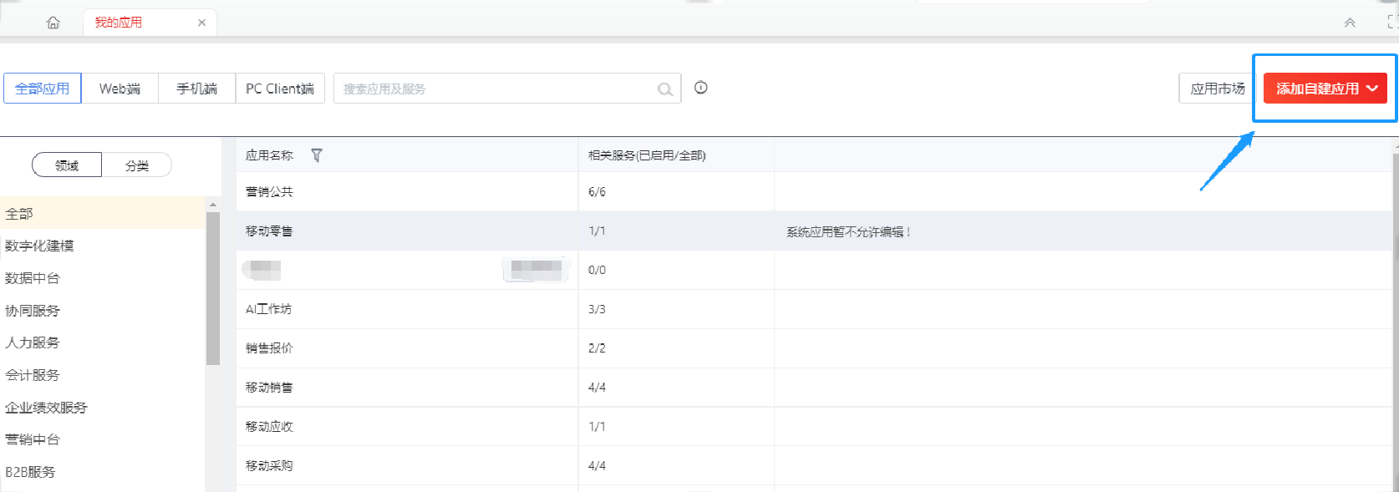Select the Web端 tab
Image resolution: width=1399 pixels, height=492 pixels.
coord(120,89)
